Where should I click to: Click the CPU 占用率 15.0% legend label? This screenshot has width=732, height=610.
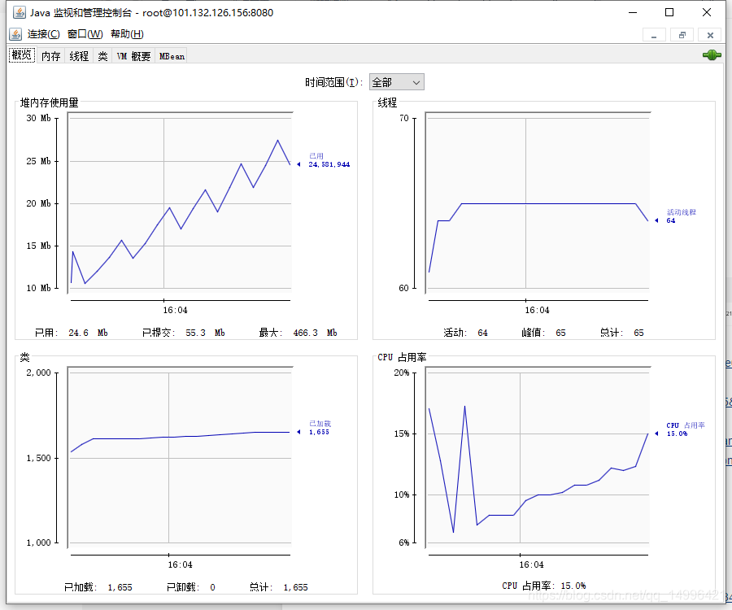pos(686,429)
